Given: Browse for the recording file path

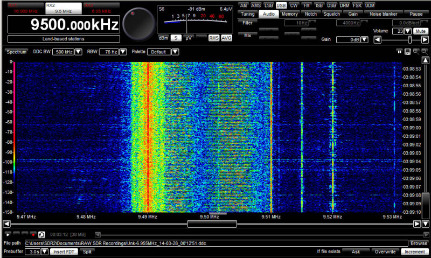Looking at the screenshot, I should pos(419,243).
